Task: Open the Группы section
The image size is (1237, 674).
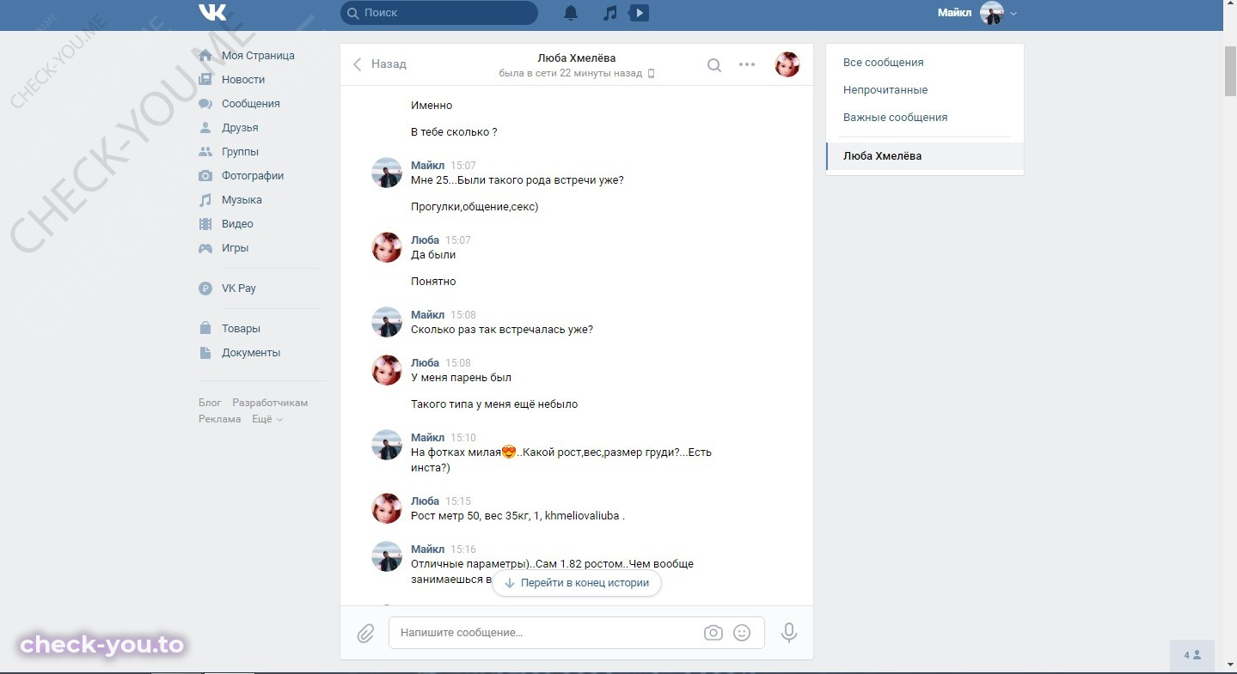Action: click(240, 152)
